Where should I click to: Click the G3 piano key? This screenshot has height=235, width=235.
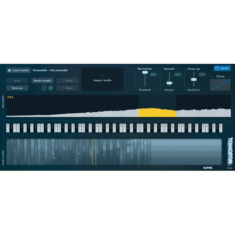[x=107, y=128]
